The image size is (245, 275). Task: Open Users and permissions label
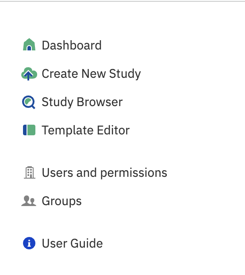click(x=104, y=173)
